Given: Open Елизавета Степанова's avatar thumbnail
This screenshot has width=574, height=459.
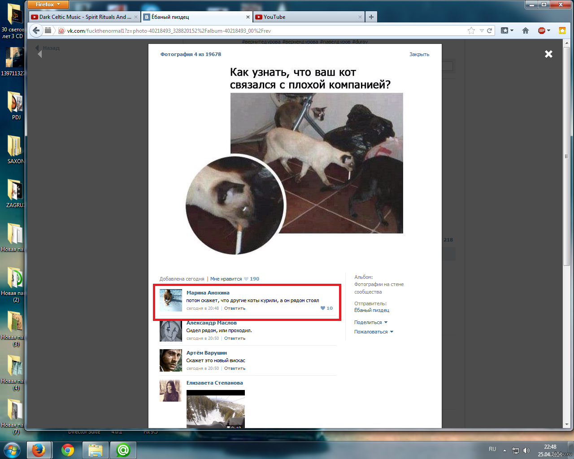Looking at the screenshot, I should click(171, 390).
